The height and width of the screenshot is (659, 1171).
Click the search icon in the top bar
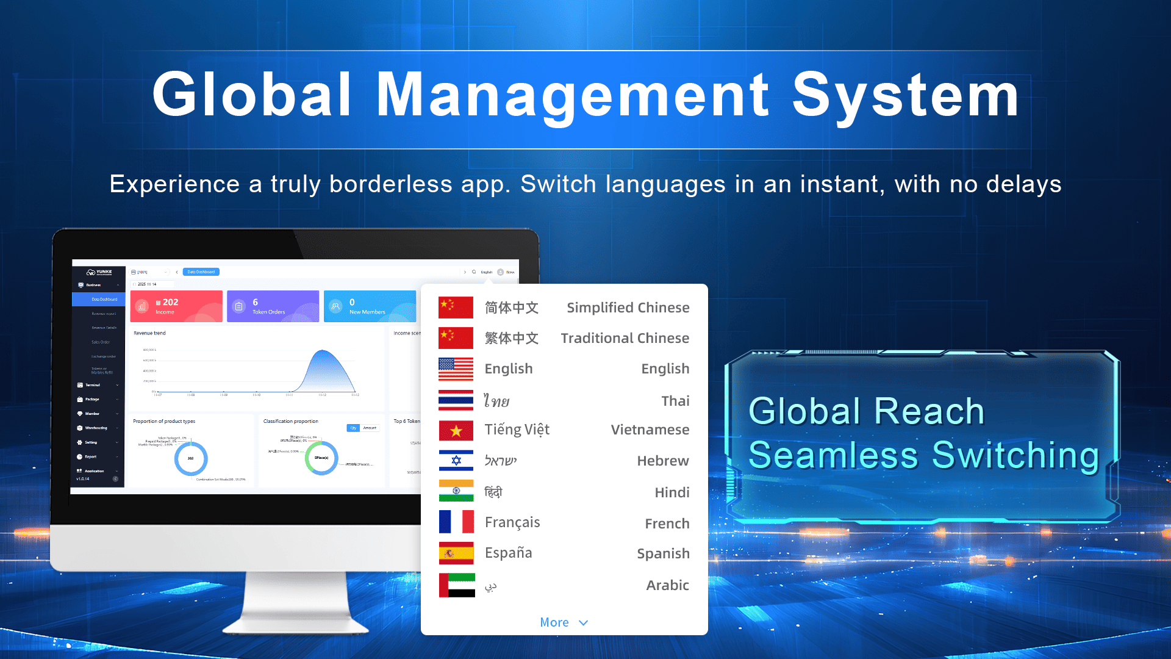[474, 272]
